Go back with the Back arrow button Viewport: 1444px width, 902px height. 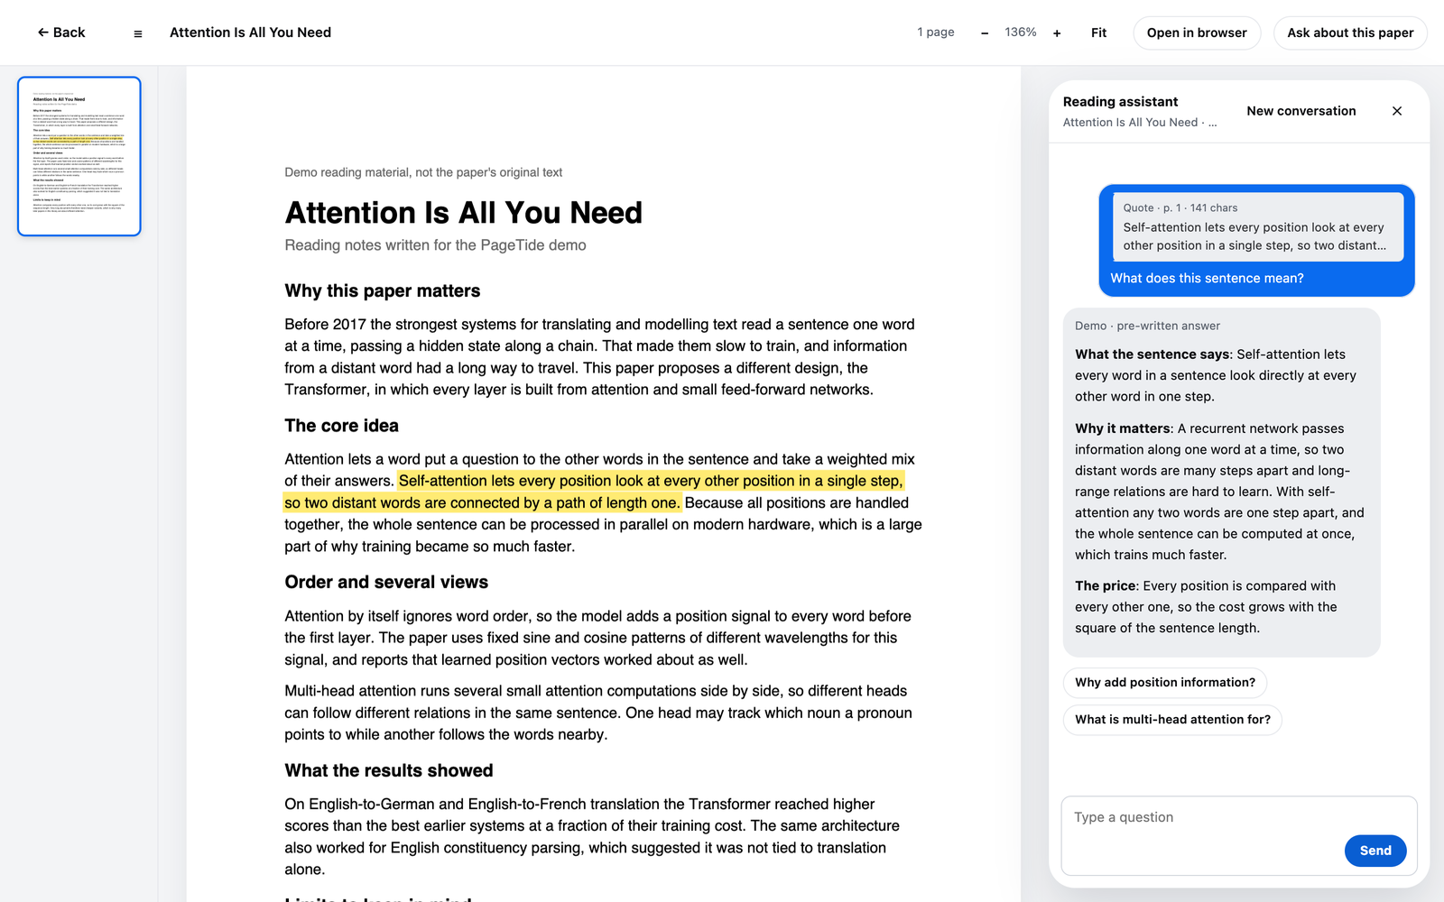point(61,32)
